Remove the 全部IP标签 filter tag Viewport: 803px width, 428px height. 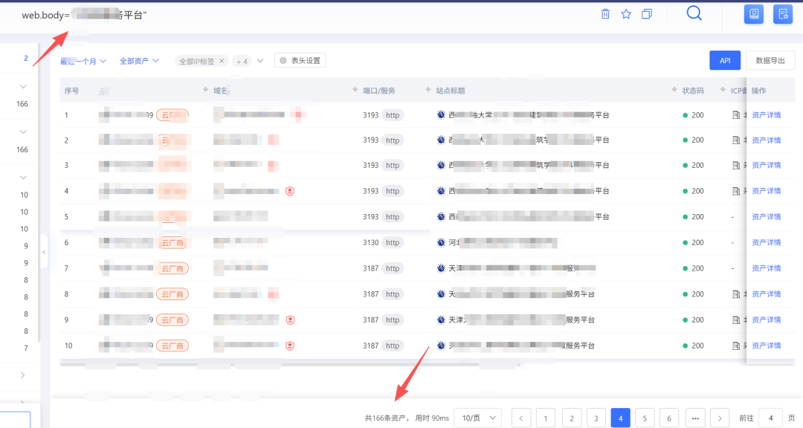click(x=222, y=61)
